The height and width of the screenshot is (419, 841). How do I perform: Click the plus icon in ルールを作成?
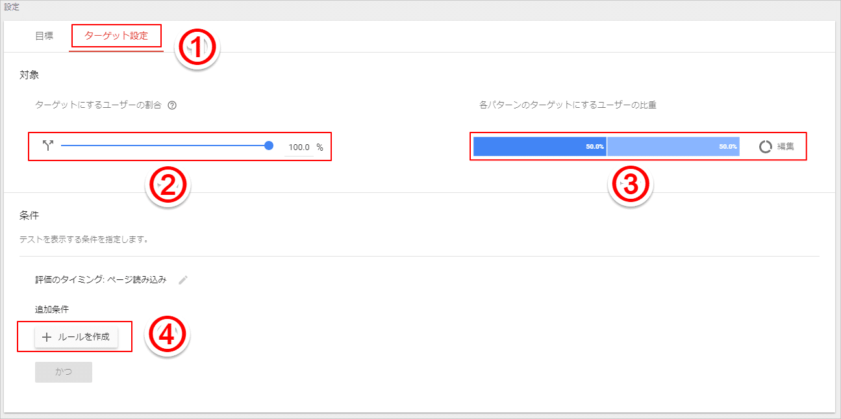(x=47, y=337)
